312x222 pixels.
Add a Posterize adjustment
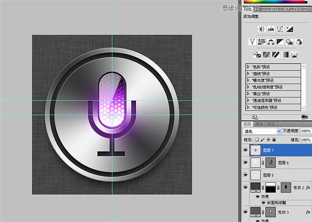266,55
